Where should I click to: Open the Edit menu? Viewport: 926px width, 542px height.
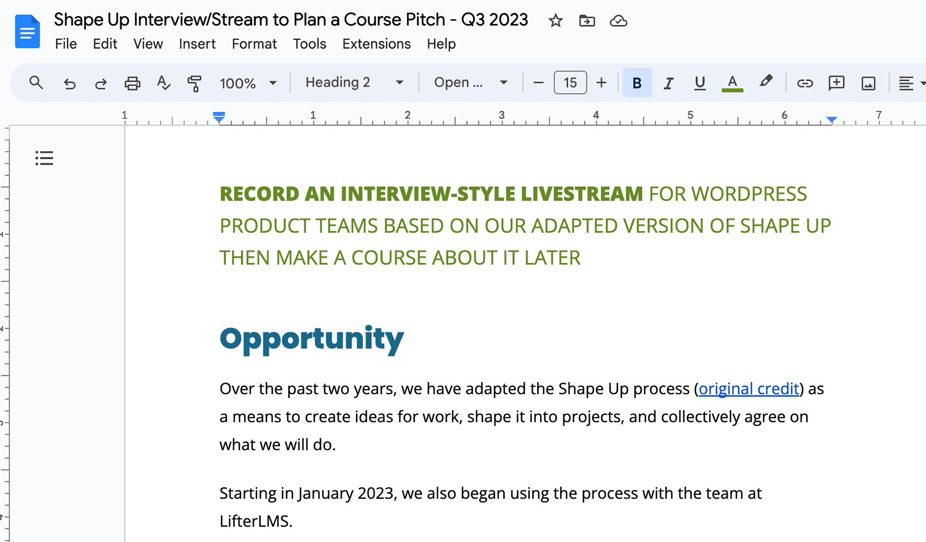105,44
